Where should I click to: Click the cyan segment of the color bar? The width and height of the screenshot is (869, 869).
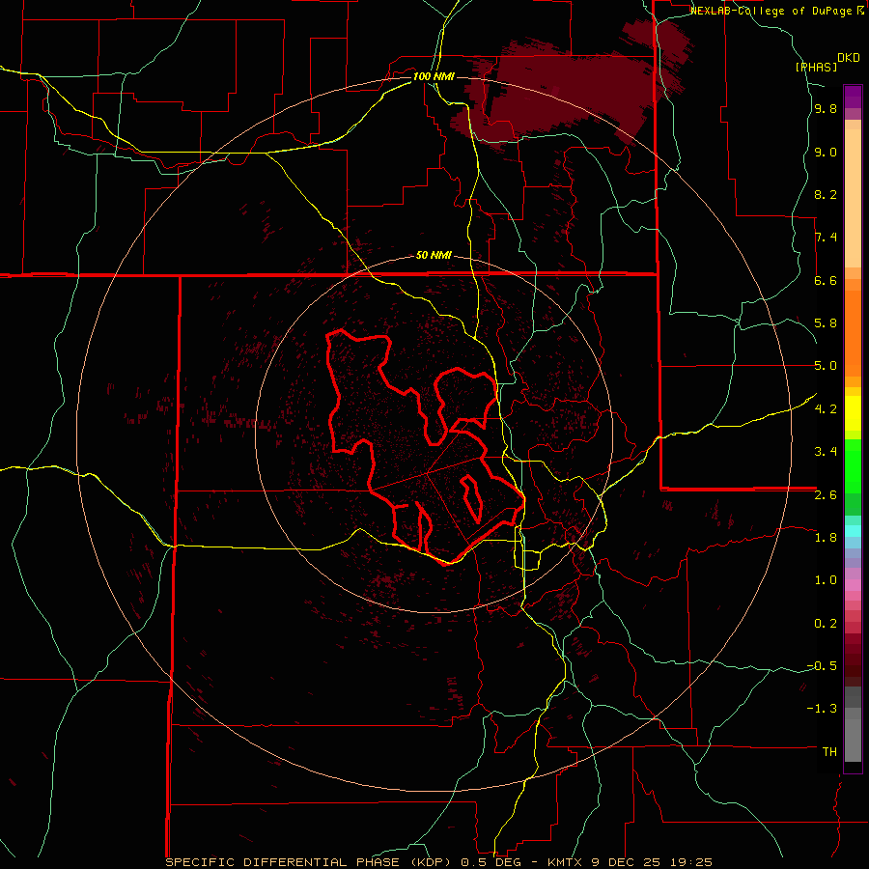click(853, 530)
